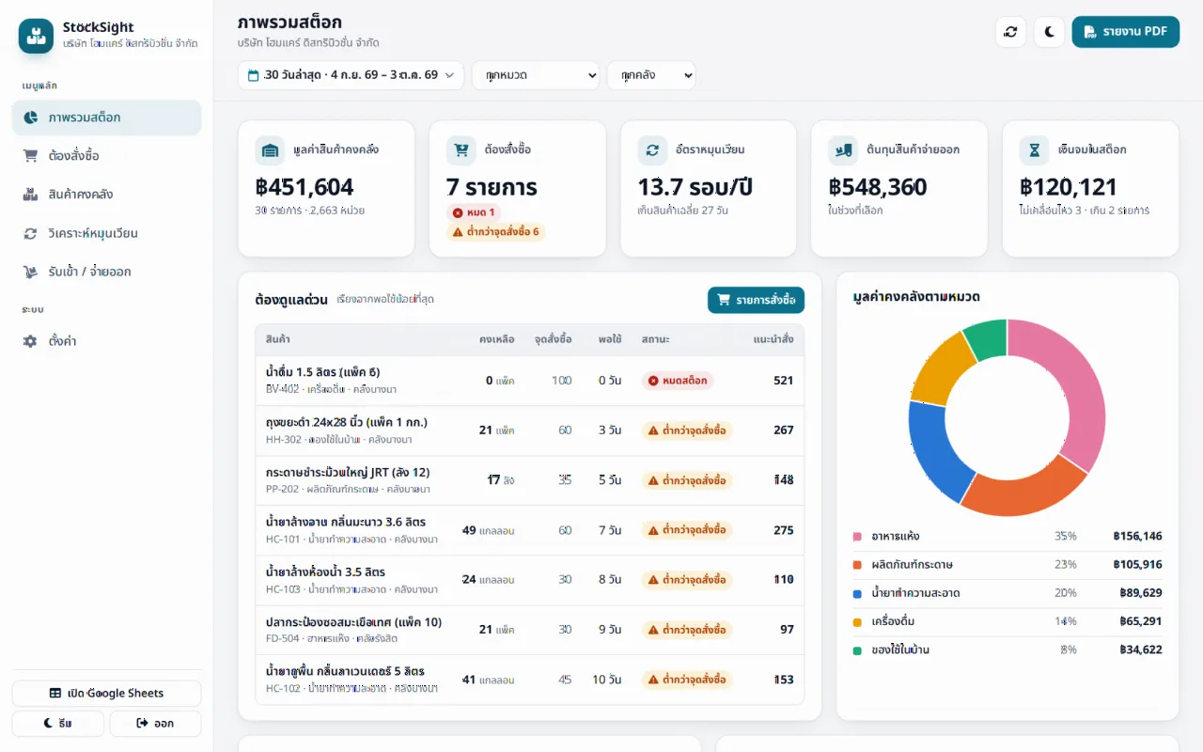Go to ภาพรวมสต็อก in the sidebar menu
This screenshot has width=1203, height=752.
(106, 117)
